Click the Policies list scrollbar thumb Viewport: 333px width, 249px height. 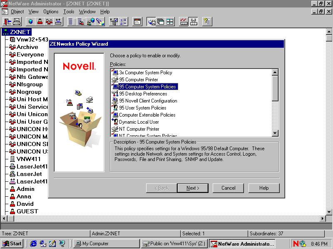[x=275, y=88]
